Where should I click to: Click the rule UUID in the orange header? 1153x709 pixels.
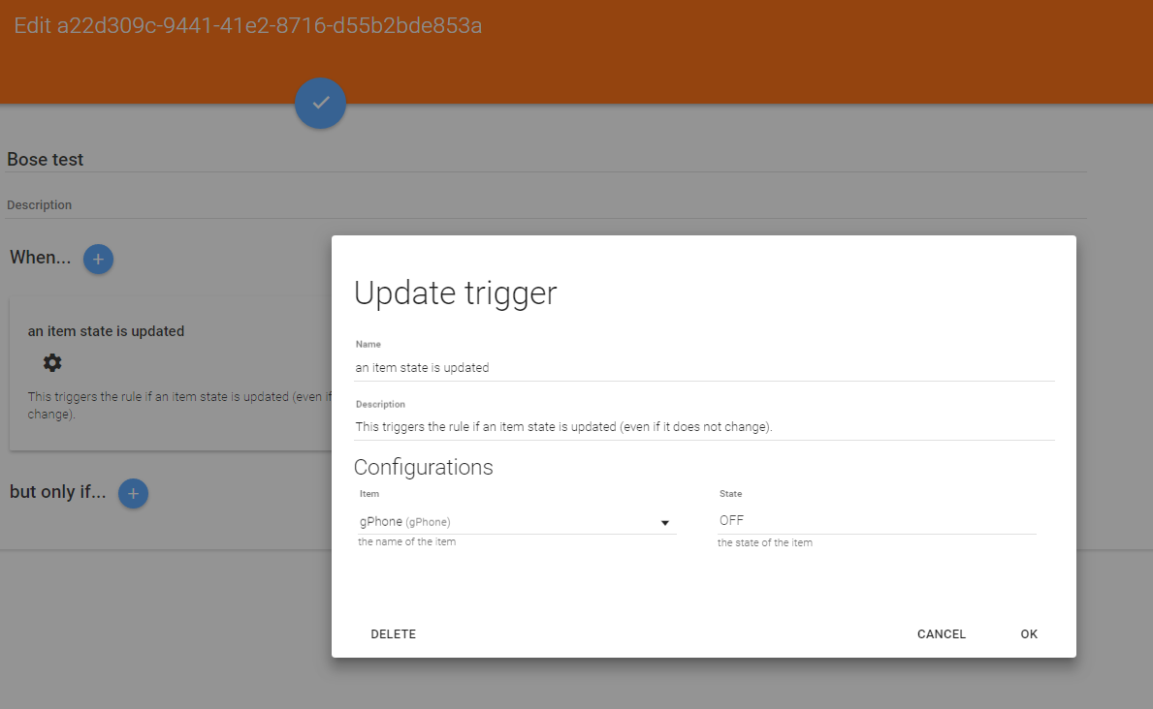coord(246,26)
